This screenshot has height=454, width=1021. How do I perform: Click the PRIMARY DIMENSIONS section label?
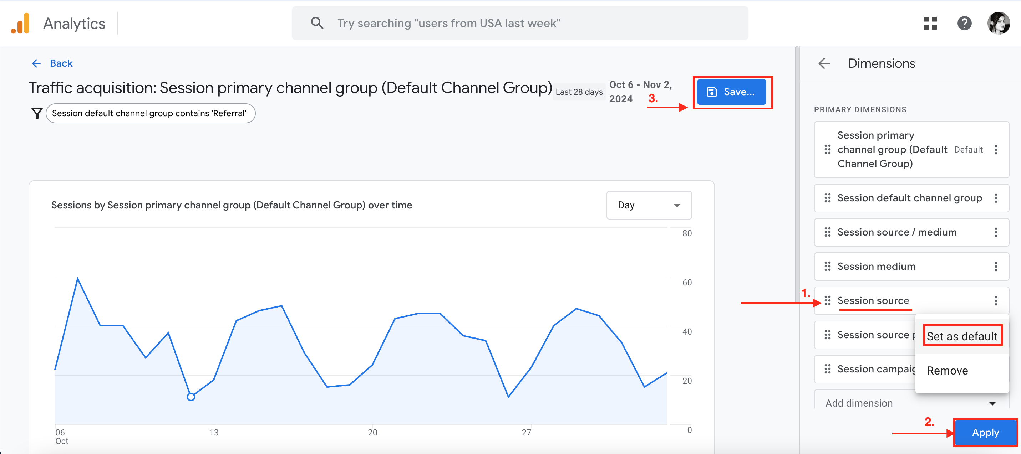pyautogui.click(x=860, y=110)
